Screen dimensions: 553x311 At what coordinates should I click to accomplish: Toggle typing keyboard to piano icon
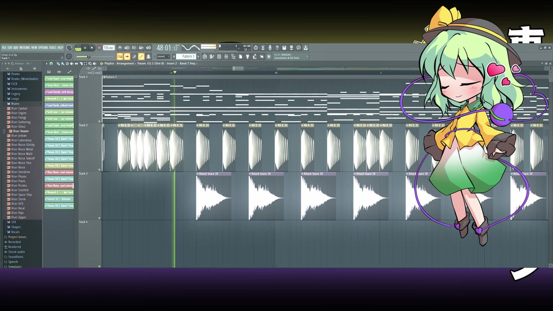(120, 56)
